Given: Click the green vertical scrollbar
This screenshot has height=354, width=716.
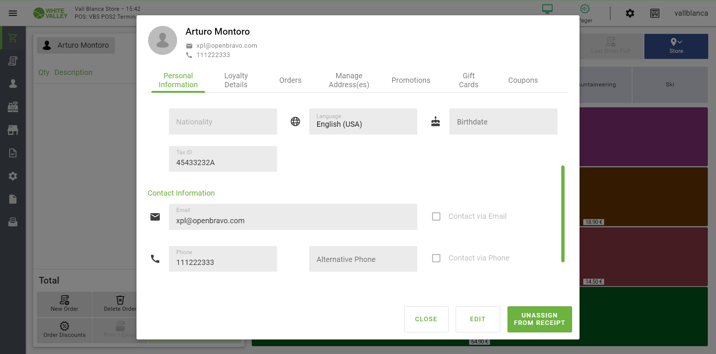Looking at the screenshot, I should pyautogui.click(x=563, y=214).
